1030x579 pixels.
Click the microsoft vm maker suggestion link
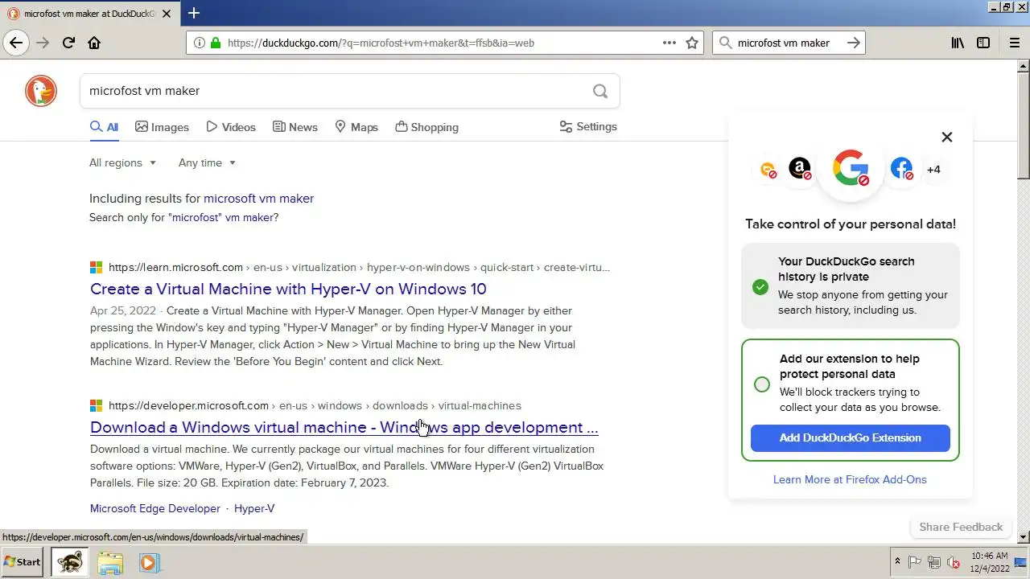(258, 198)
